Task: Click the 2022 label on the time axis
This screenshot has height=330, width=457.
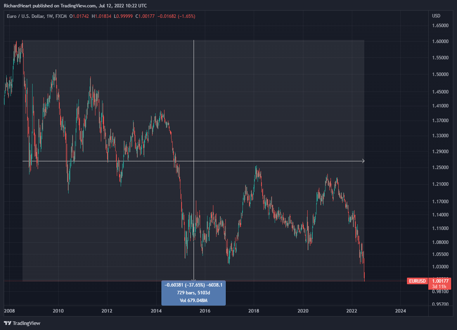Action: click(351, 311)
